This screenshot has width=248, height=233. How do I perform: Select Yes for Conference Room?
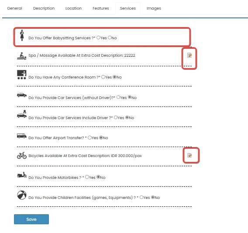click(x=103, y=77)
